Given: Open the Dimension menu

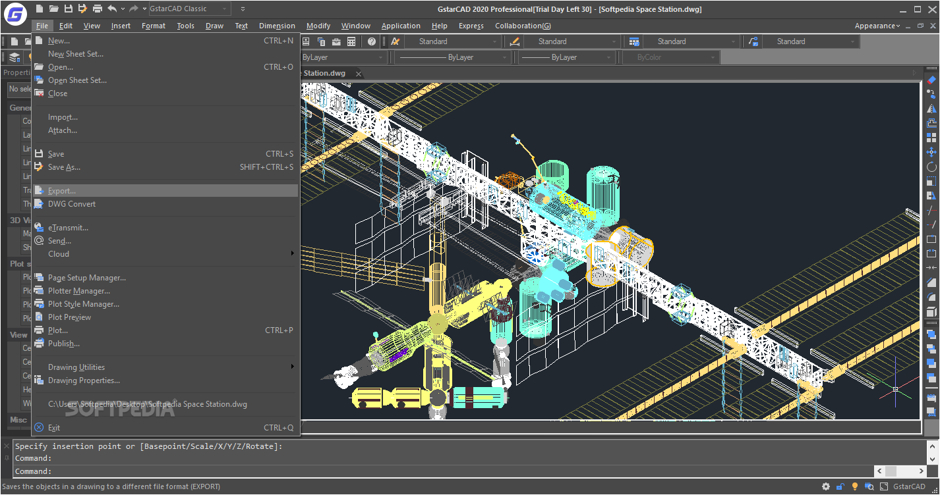Looking at the screenshot, I should click(x=277, y=26).
